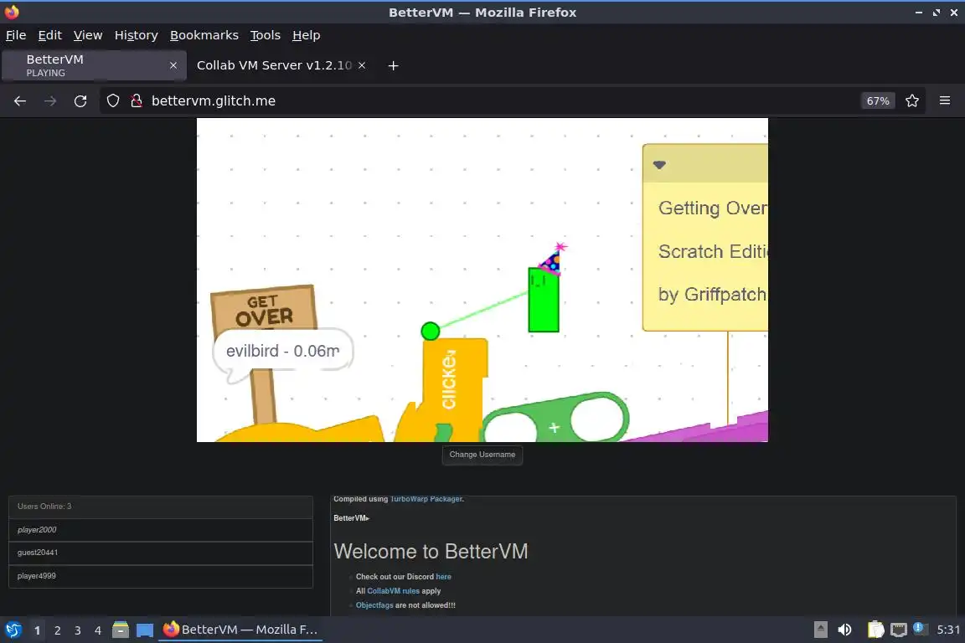Go forward with the forward arrow

point(50,101)
